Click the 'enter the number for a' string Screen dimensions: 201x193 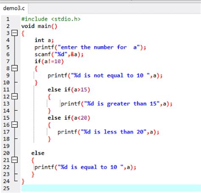tap(99, 47)
